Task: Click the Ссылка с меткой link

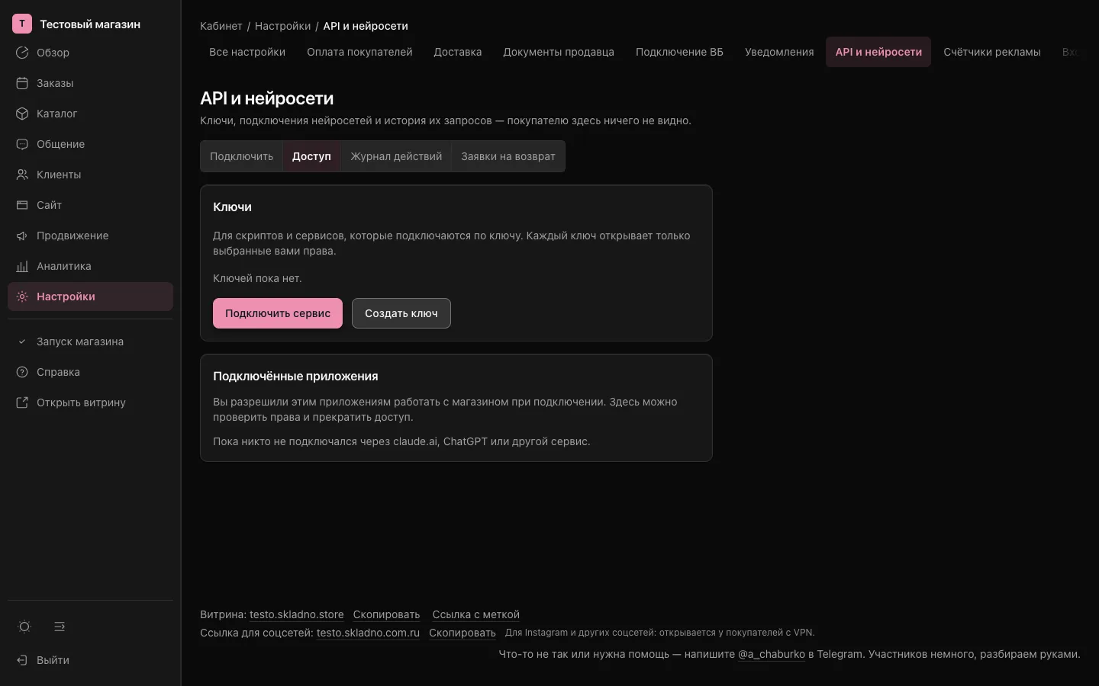Action: pyautogui.click(x=476, y=614)
